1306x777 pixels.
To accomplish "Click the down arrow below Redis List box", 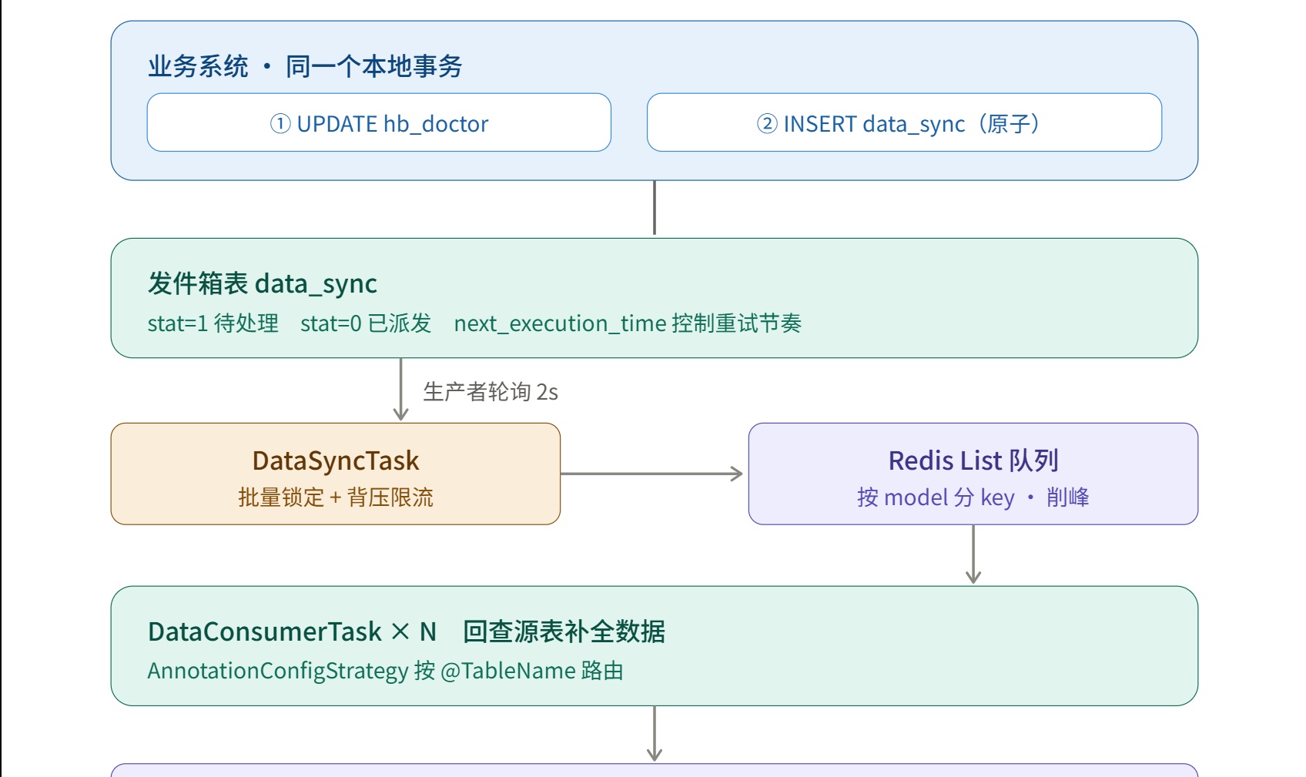I will tap(973, 554).
